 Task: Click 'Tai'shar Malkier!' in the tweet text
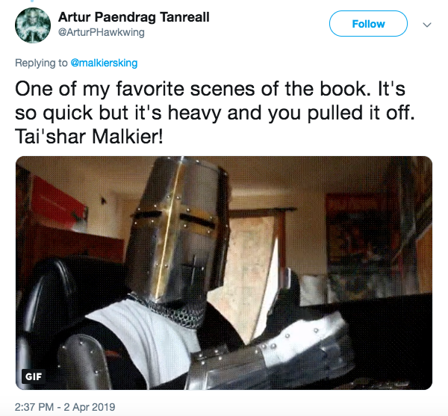pos(89,137)
